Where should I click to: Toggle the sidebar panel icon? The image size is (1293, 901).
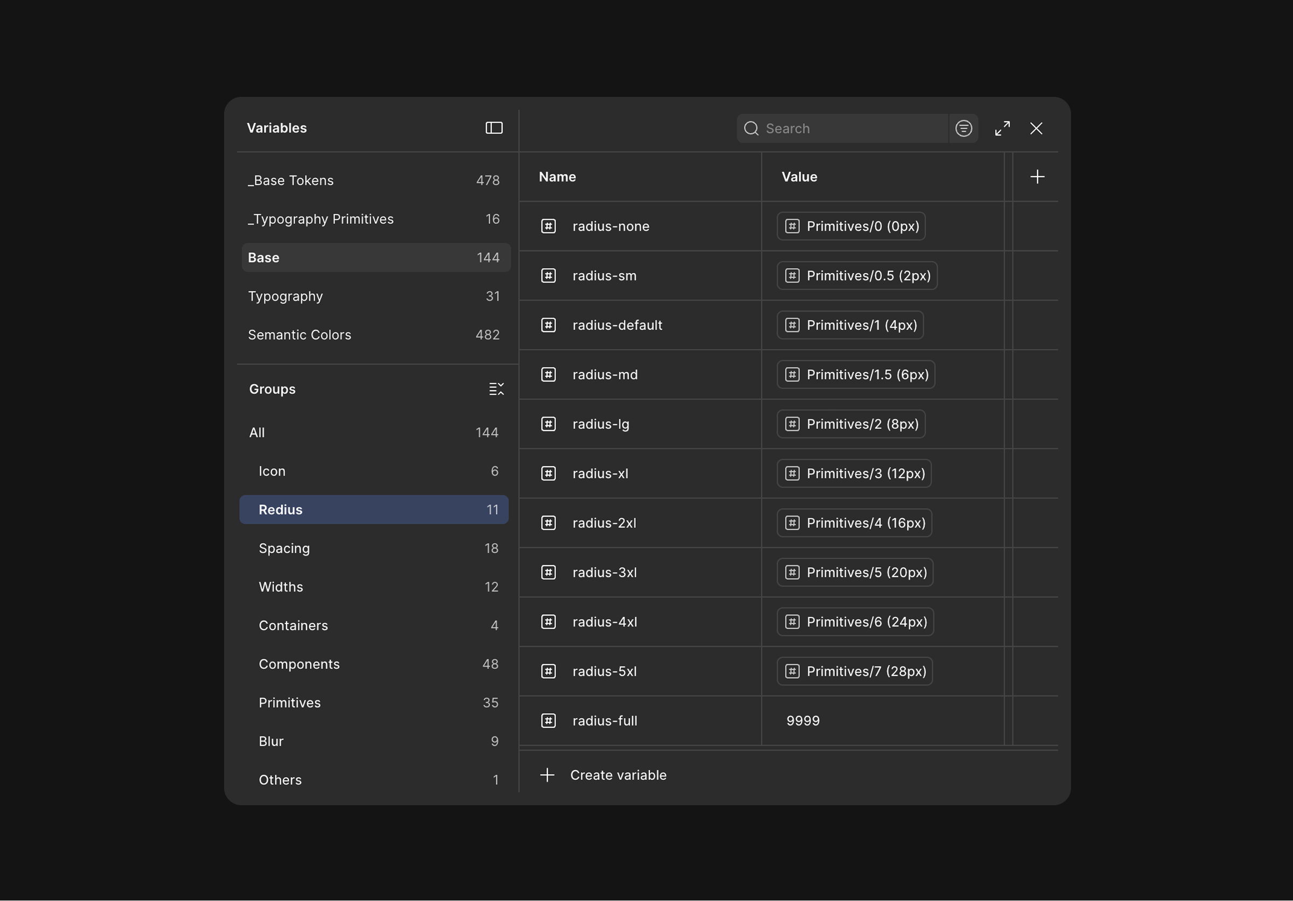(494, 128)
